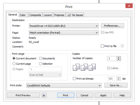
Task: Increase bitmap dpi with up arrow
Action: coord(119,78)
